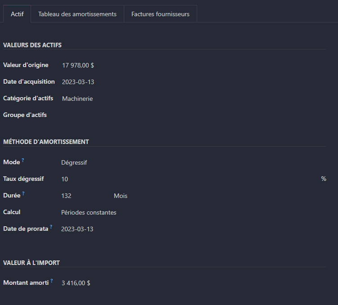Viewport: 338px width, 305px height.
Task: Click the Taux dégressif value 10
Action: pyautogui.click(x=65, y=179)
